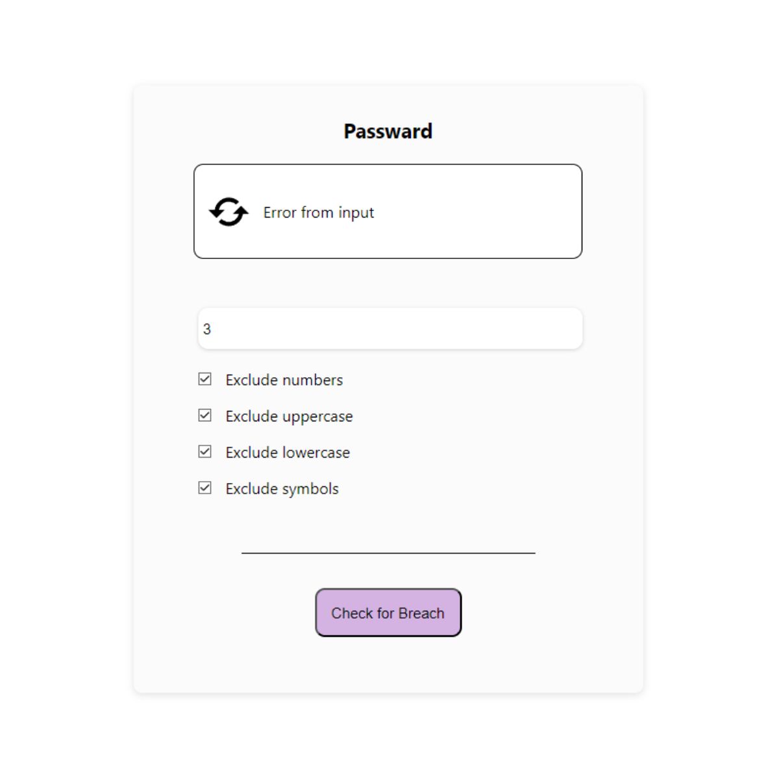Toggle the Exclude lowercase checkbox

point(204,452)
